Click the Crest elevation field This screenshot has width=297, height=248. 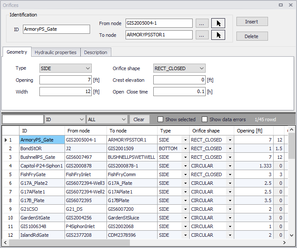coord(179,80)
